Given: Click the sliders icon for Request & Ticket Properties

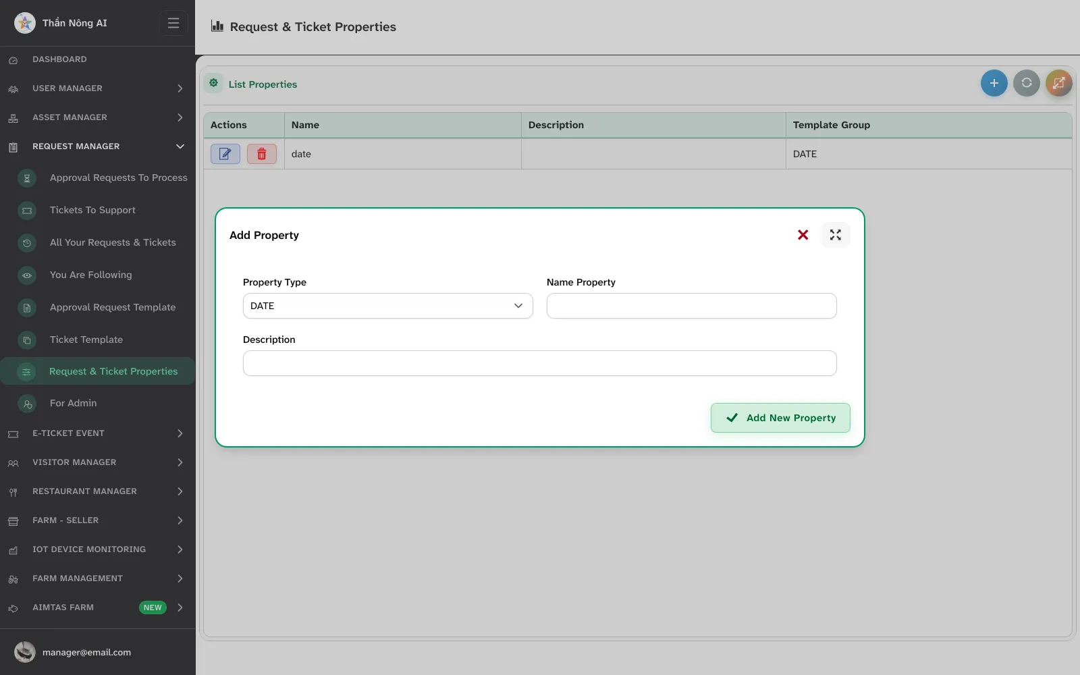Looking at the screenshot, I should tap(26, 372).
